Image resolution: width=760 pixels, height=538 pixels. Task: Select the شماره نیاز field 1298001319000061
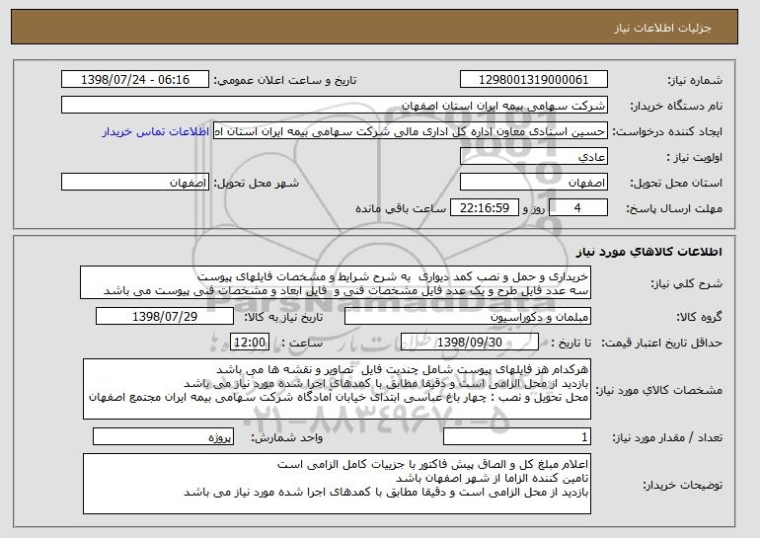tap(534, 80)
